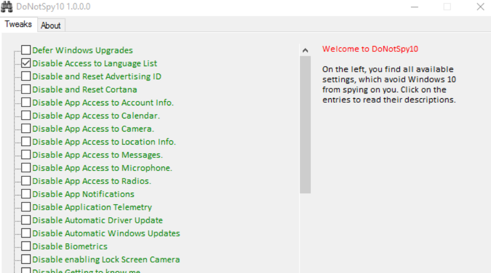491x273 pixels.
Task: Check the Defer Windows Upgrades checkbox
Action: tap(26, 50)
